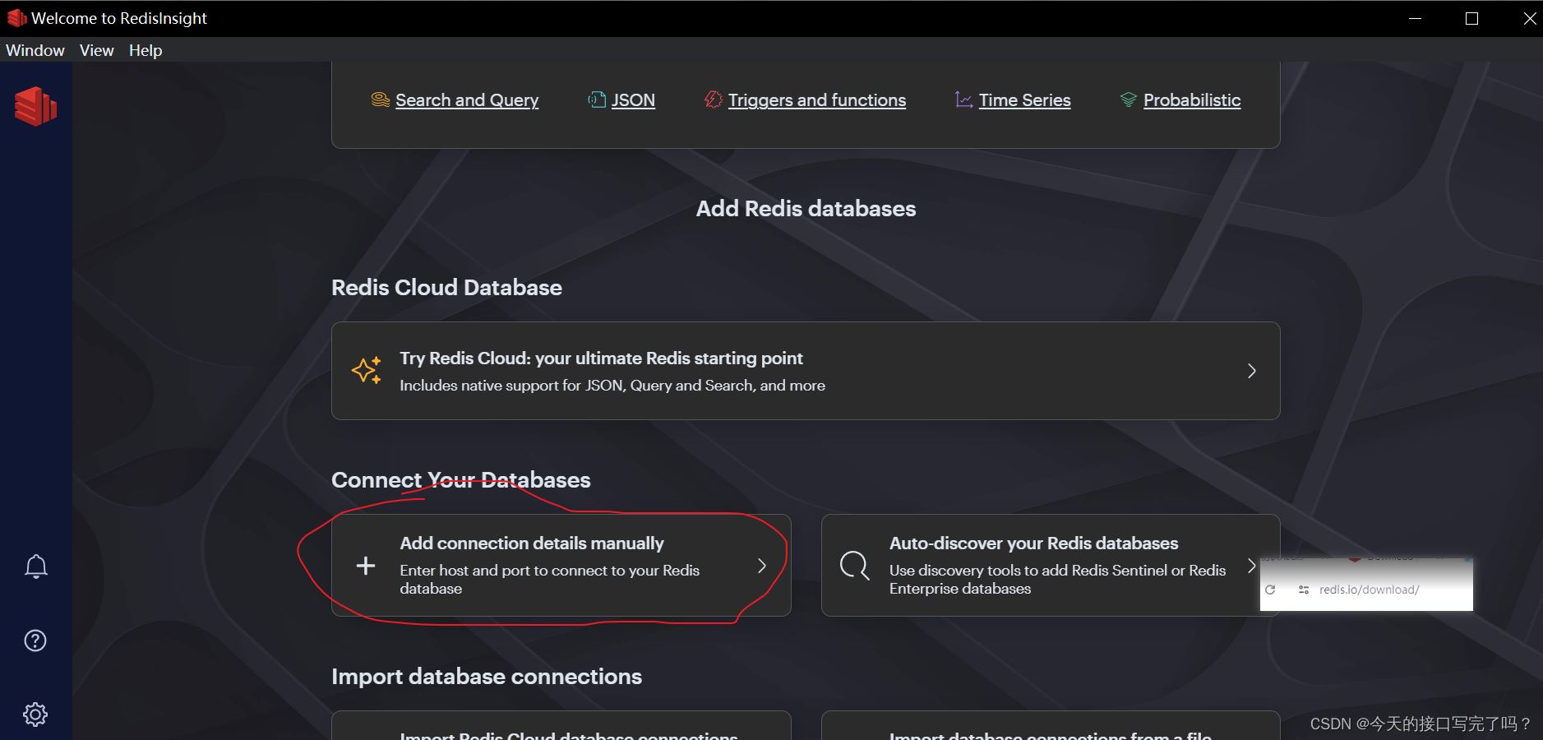This screenshot has width=1543, height=740.
Task: Open the Probabilistic link
Action: tap(1192, 100)
